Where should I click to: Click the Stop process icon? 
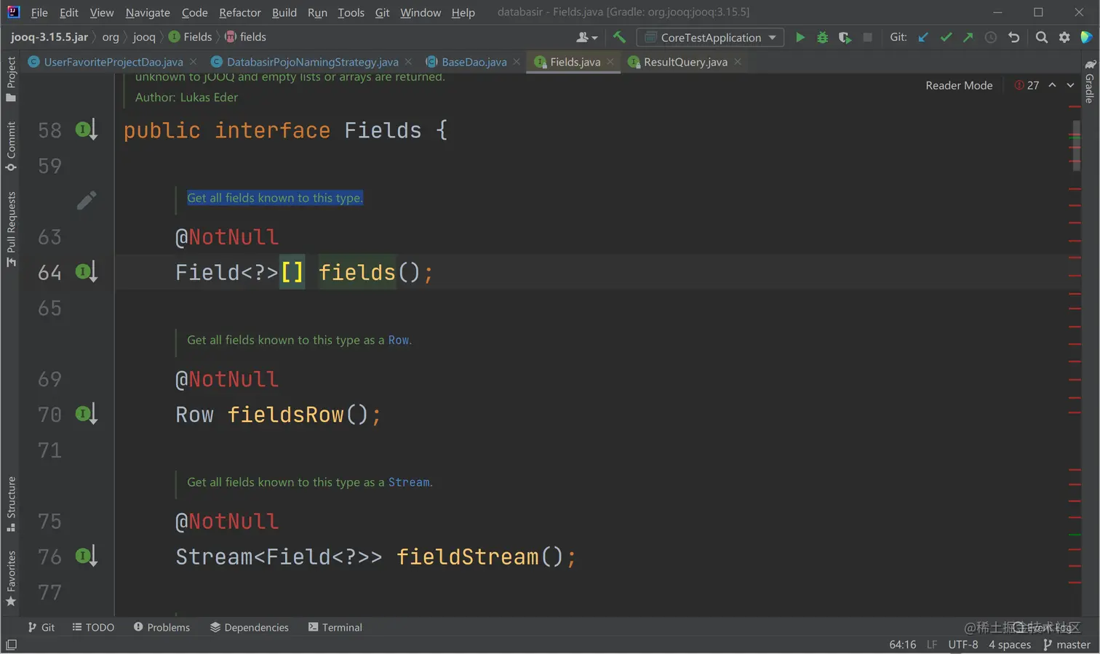867,37
